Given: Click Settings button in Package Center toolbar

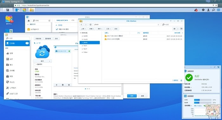Looking at the screenshot, I should (56, 39).
